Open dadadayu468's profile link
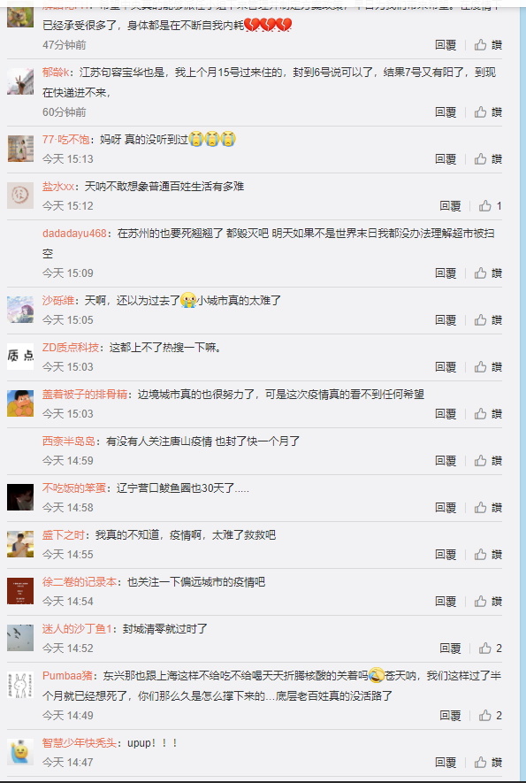This screenshot has height=783, width=526. (x=74, y=234)
